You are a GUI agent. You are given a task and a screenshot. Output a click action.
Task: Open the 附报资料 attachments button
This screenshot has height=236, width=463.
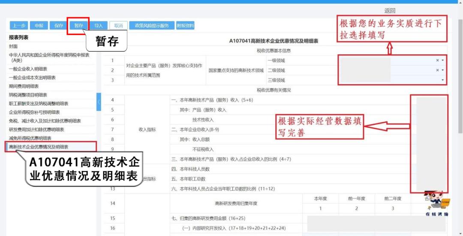(185, 26)
